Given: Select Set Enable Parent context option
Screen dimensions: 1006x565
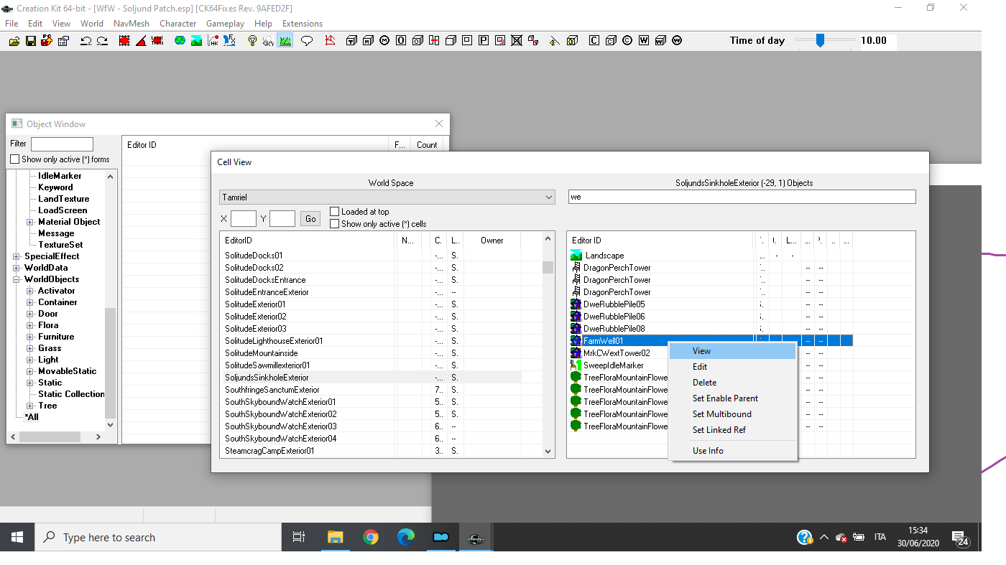Looking at the screenshot, I should coord(732,398).
